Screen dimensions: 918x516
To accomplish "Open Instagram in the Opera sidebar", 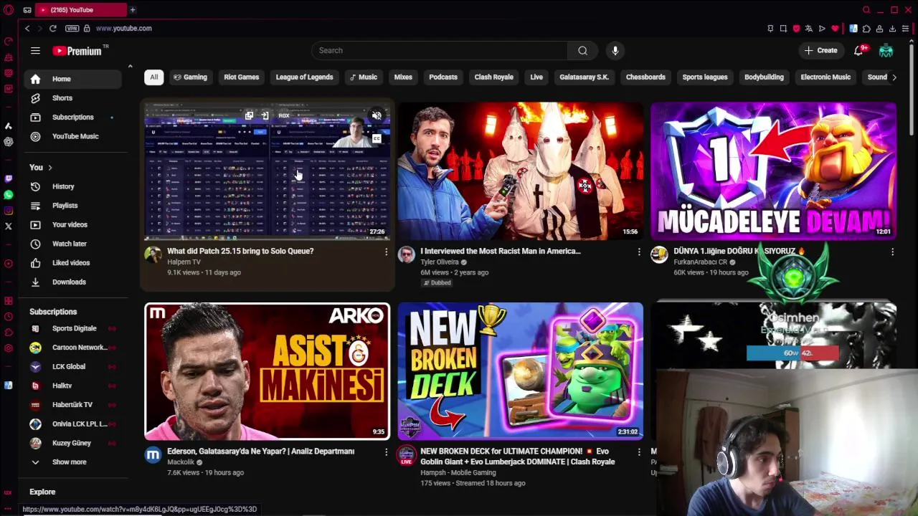I will click(x=9, y=210).
